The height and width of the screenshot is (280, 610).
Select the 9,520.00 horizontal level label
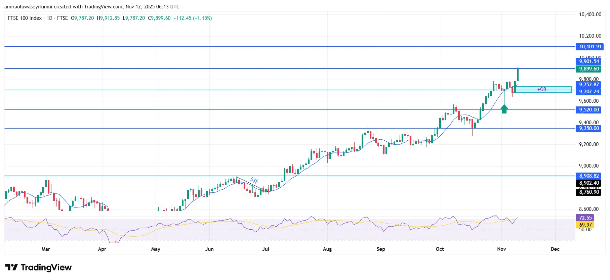(589, 110)
